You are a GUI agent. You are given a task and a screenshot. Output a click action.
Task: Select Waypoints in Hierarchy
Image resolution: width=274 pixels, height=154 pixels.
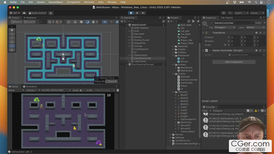[139, 43]
